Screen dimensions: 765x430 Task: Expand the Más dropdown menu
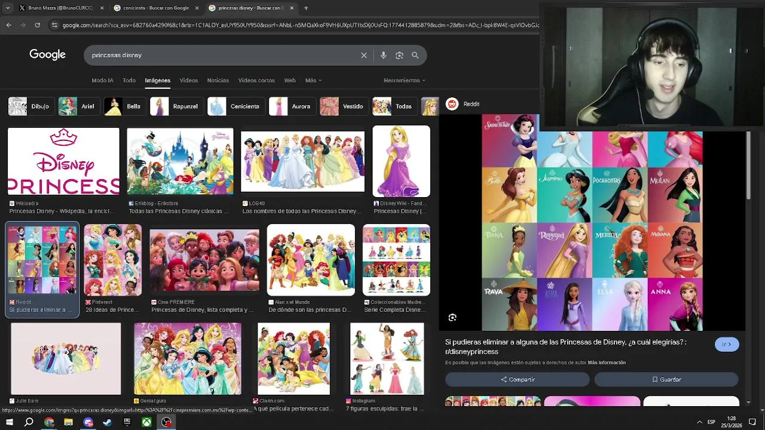(x=313, y=80)
